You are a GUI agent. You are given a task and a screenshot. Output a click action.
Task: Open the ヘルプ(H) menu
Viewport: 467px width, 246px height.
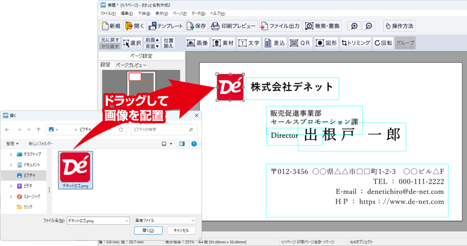pyautogui.click(x=218, y=13)
